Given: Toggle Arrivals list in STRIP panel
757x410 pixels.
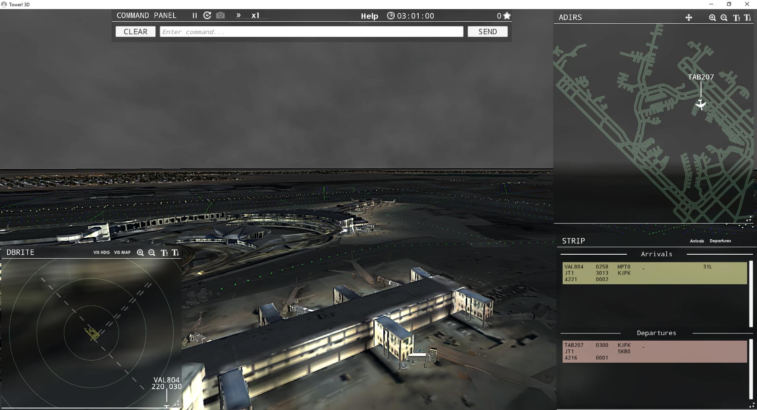Looking at the screenshot, I should point(697,241).
